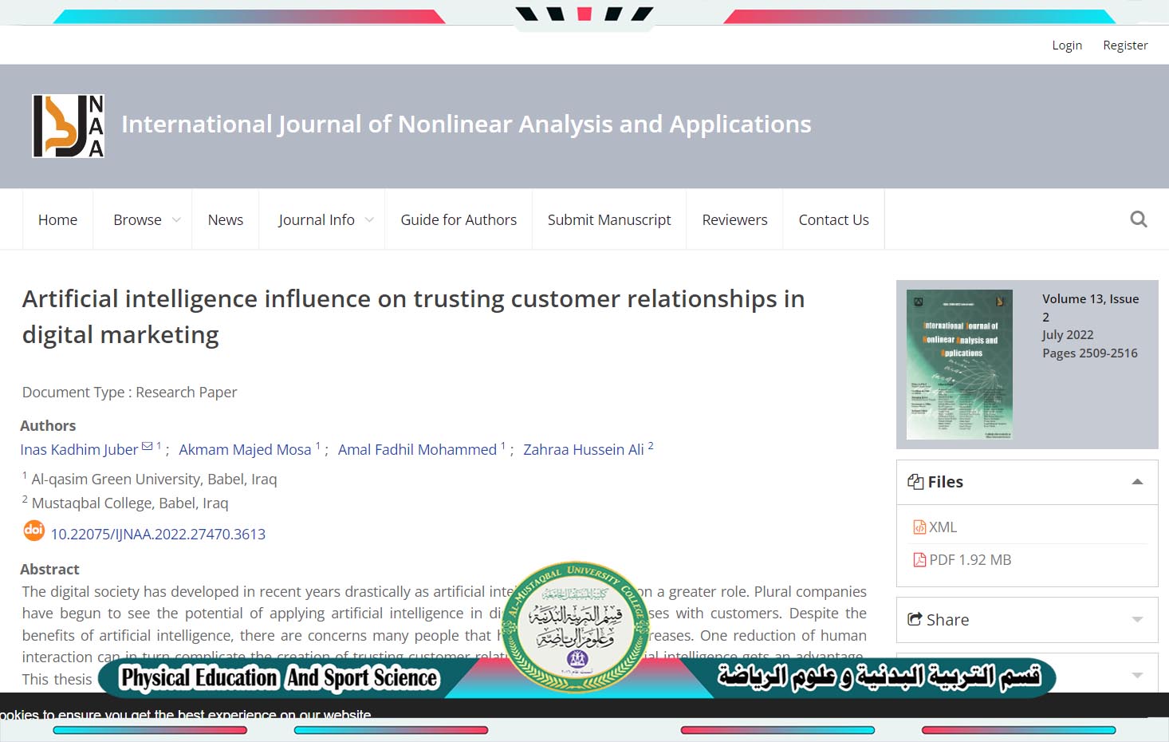
Task: Open the Guide for Authors page
Action: point(459,219)
